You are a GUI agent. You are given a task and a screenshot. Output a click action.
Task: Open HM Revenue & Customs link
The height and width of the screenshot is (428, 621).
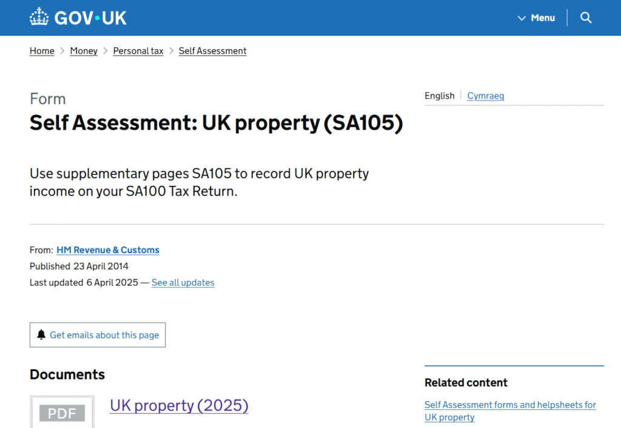tap(108, 250)
